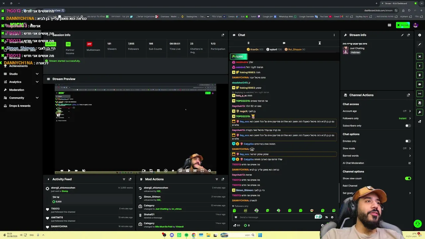Unmute the stream preview audio
The image size is (425, 239).
point(84,171)
